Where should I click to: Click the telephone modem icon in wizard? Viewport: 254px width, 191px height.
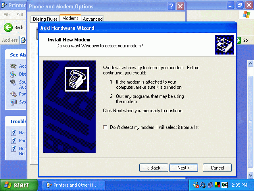click(x=77, y=79)
